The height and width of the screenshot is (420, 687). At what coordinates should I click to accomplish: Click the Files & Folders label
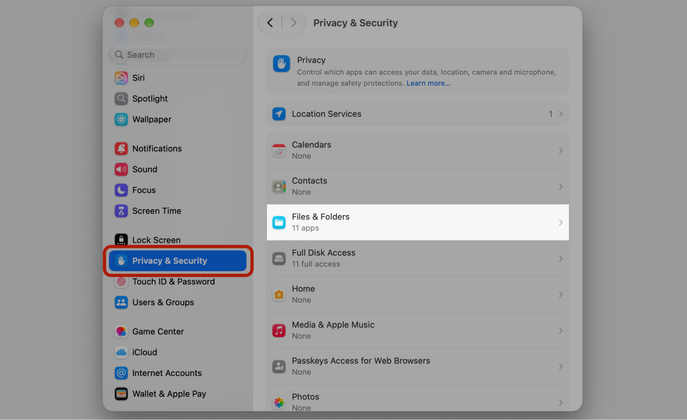point(321,217)
